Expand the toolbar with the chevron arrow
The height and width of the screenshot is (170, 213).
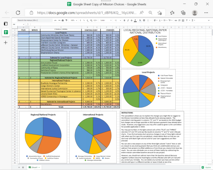point(209,20)
